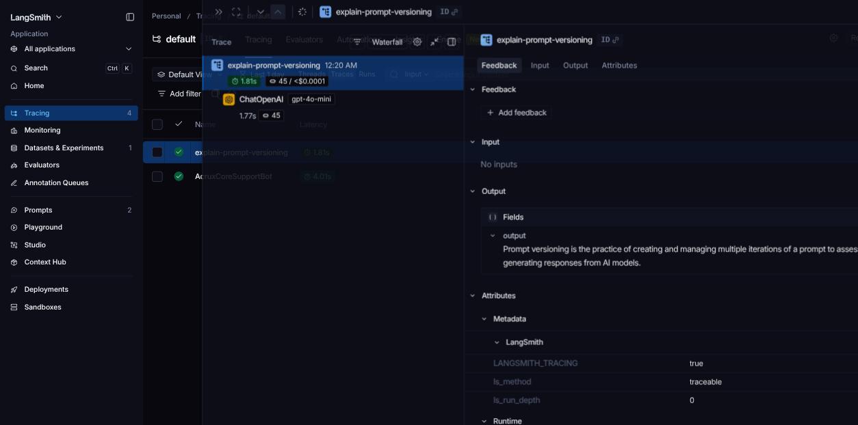This screenshot has width=858, height=425.
Task: Click the 'No inputs' text
Action: (499, 165)
